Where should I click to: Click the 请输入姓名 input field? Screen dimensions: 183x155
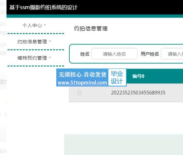coord(114,54)
